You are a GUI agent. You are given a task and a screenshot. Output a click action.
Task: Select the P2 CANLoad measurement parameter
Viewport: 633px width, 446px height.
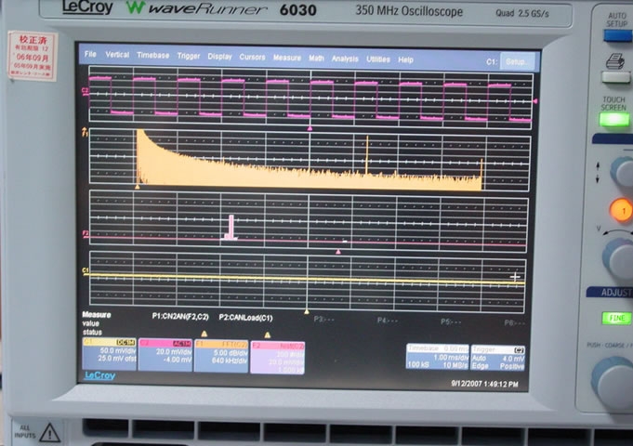244,316
